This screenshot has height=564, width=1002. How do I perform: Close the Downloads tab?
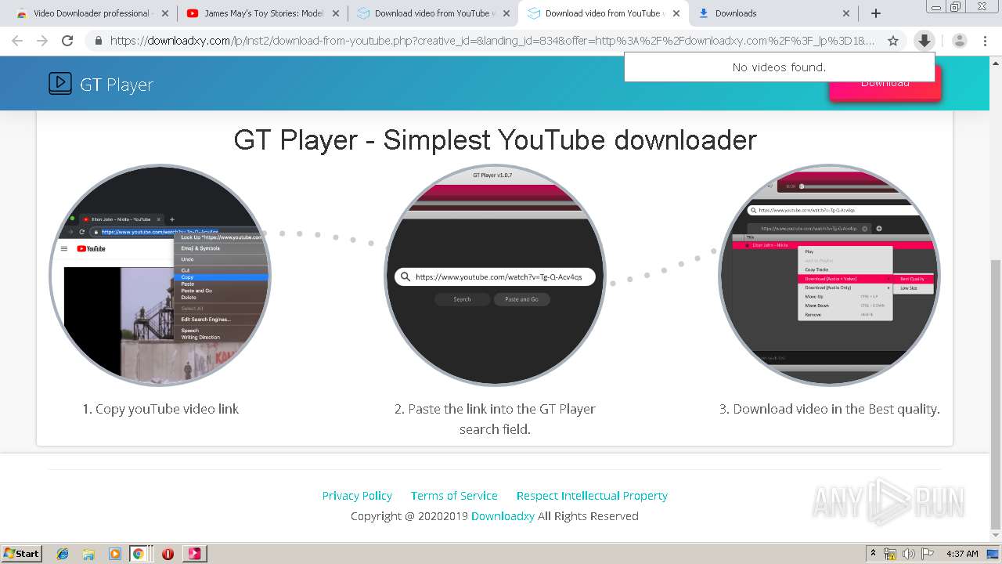(x=846, y=13)
